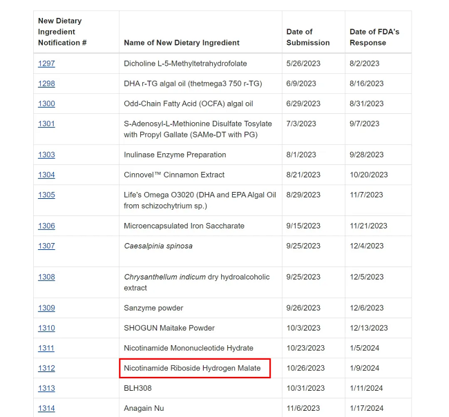Click the 1306 notification link

(46, 226)
